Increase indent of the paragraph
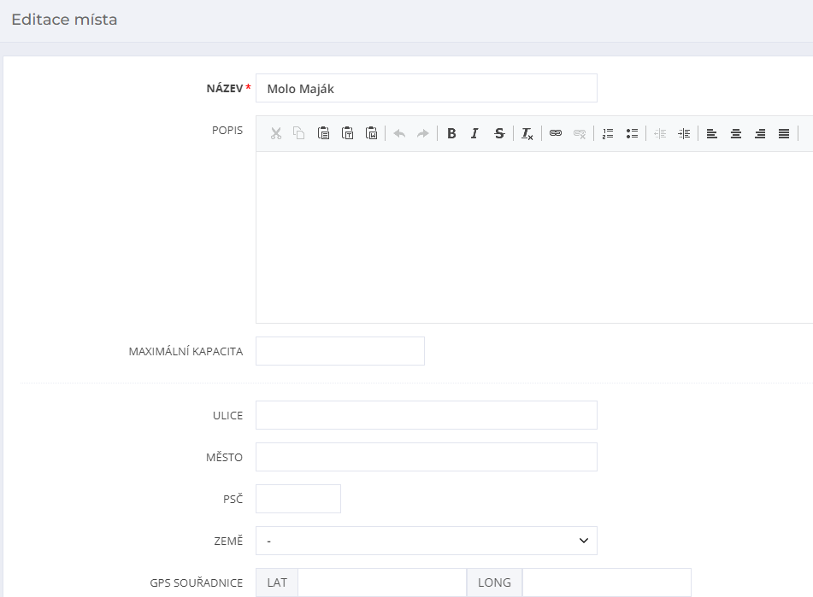 tap(684, 133)
